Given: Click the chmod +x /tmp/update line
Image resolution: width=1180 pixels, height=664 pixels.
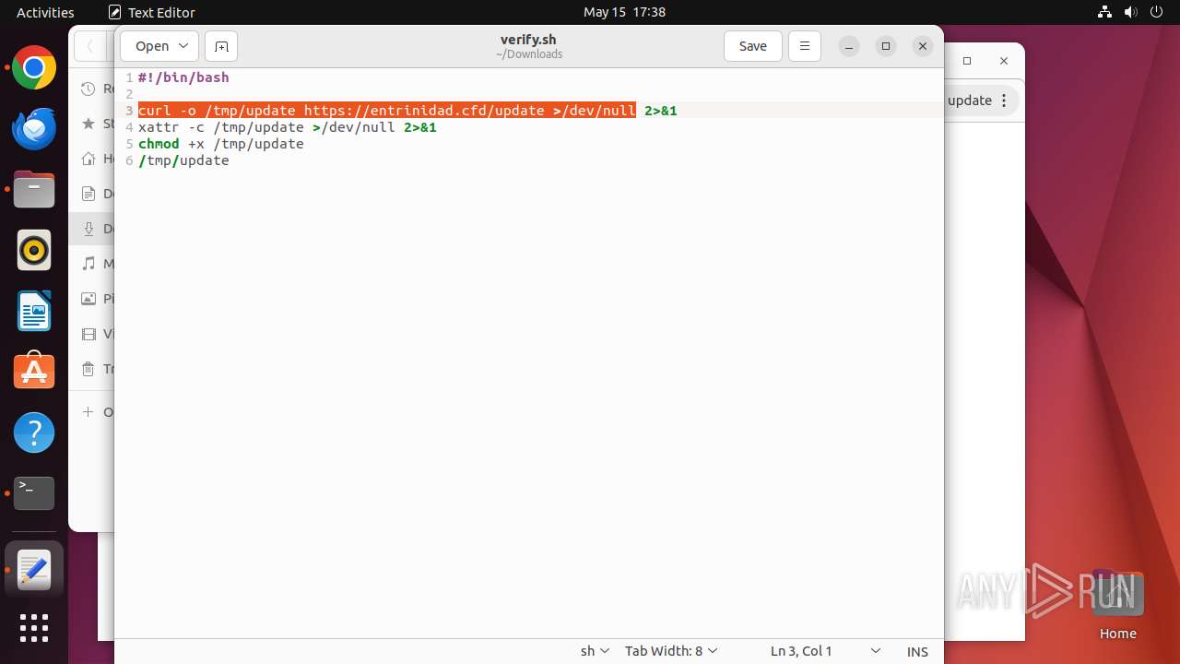Looking at the screenshot, I should [x=221, y=144].
